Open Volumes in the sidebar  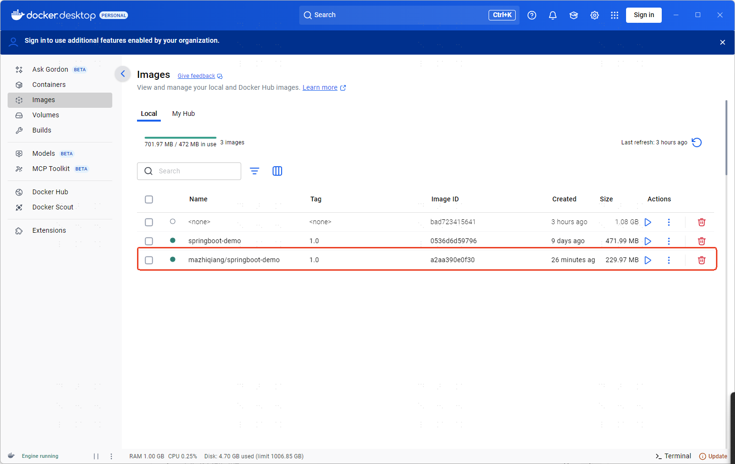[x=60, y=115]
